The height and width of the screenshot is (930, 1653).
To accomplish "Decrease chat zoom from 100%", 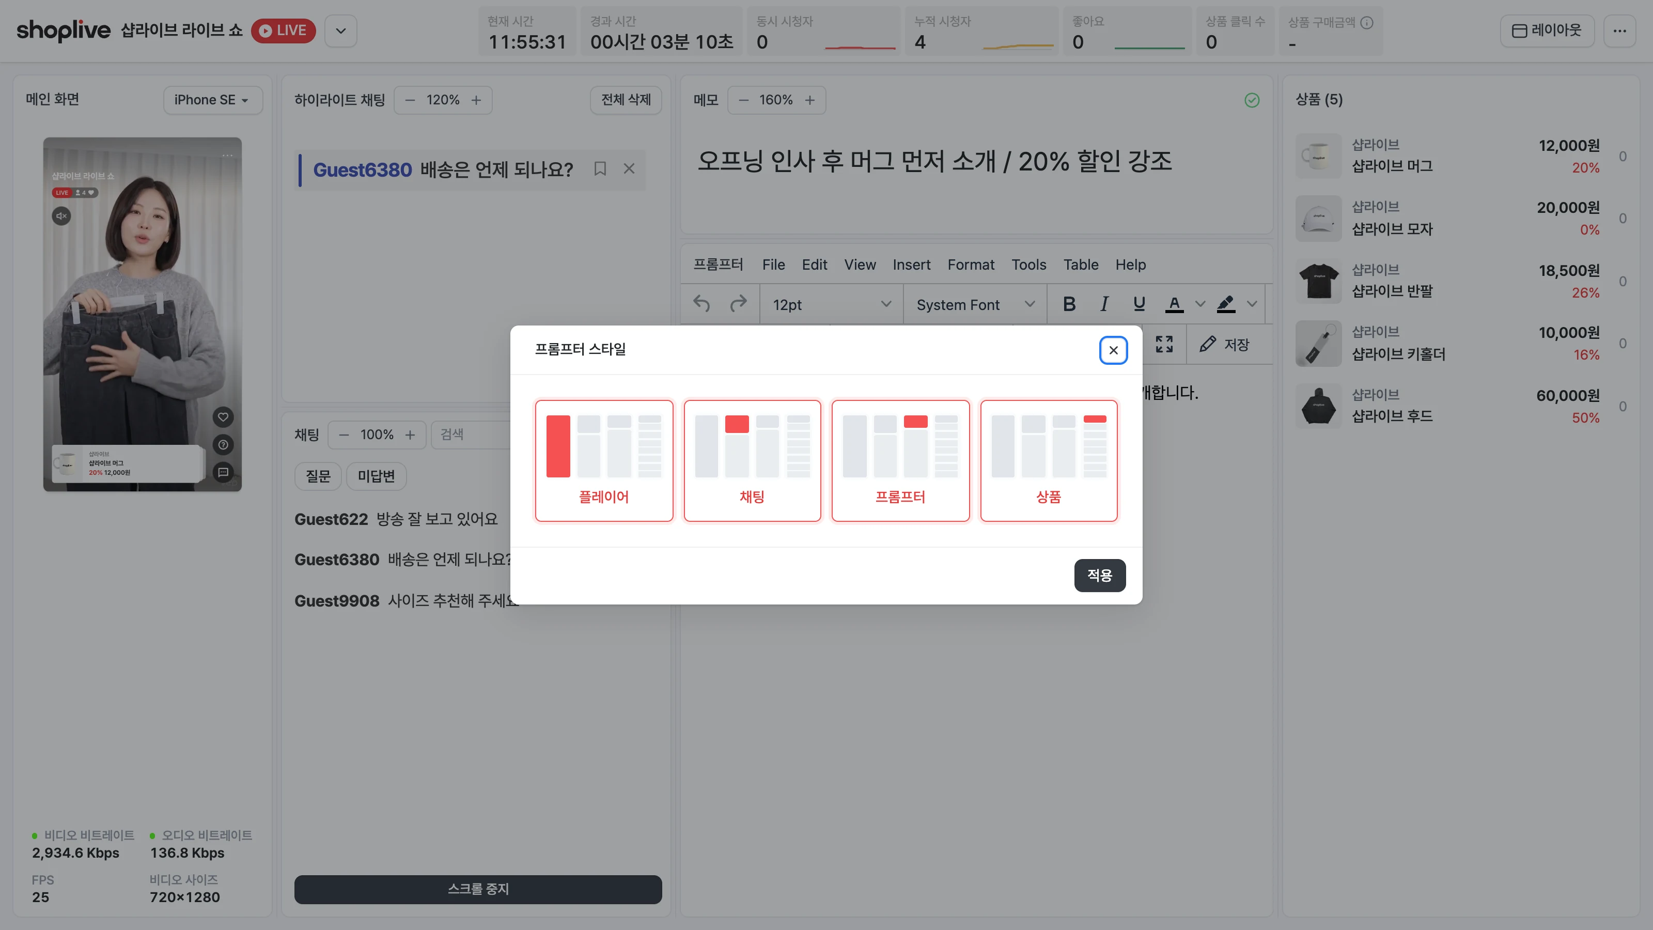I will (344, 435).
